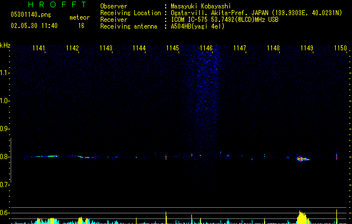This screenshot has width=352, height=224.
Task: Click the 0.9 frequency axis label
Action: coord(4,129)
